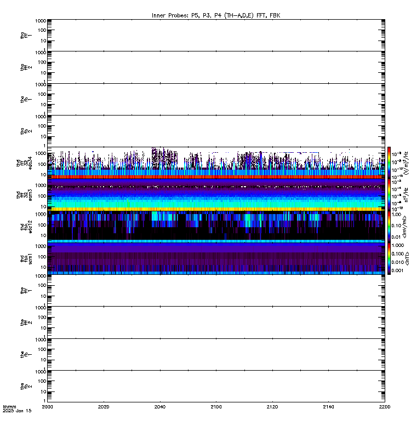Click the <|mV/m|> filter bank color bar
This screenshot has width=411, height=438.
[389, 227]
